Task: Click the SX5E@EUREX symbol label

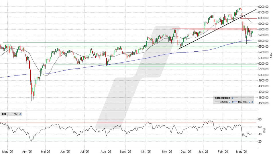Action: pos(223,98)
